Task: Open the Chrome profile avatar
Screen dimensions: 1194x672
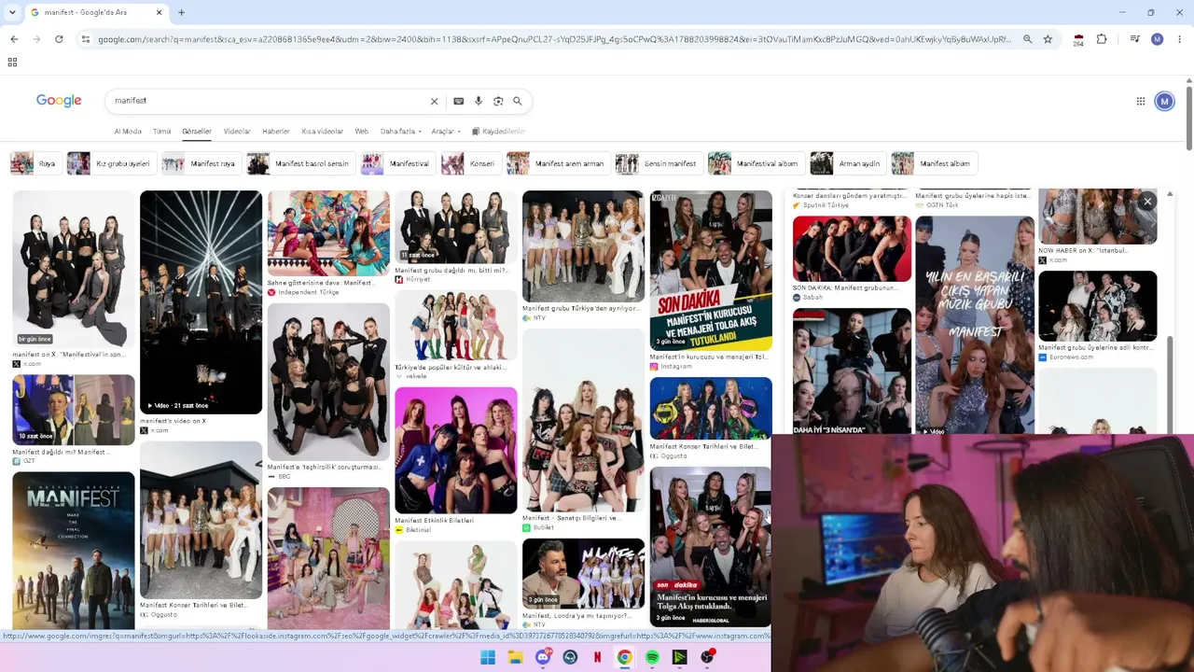Action: pyautogui.click(x=1158, y=39)
